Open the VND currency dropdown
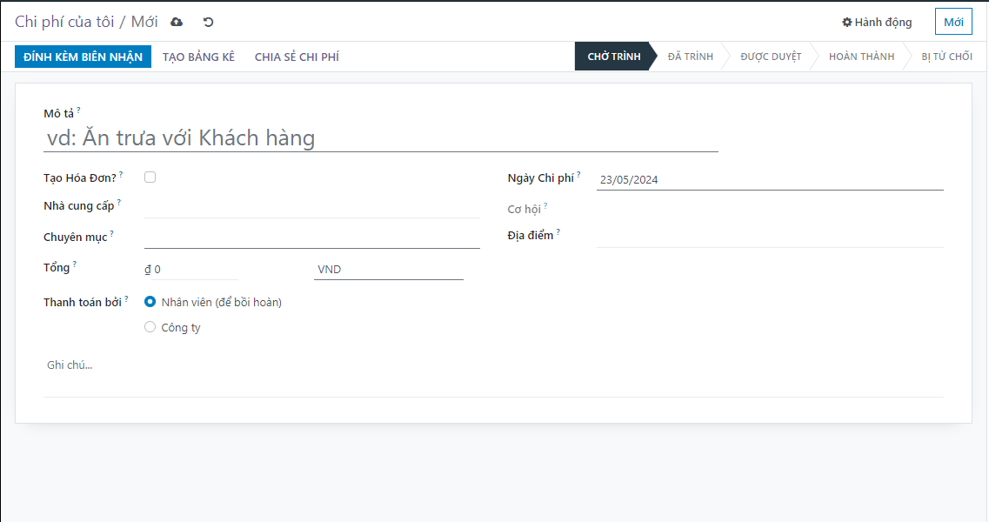The height and width of the screenshot is (522, 989). point(389,269)
